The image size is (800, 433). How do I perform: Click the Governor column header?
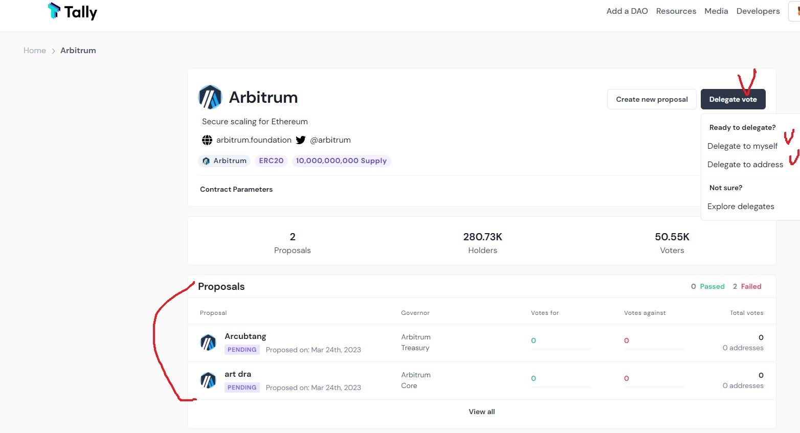click(x=415, y=313)
